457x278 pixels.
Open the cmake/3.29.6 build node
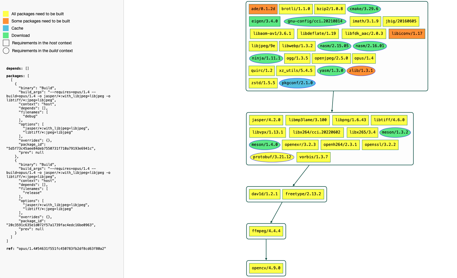click(x=364, y=9)
